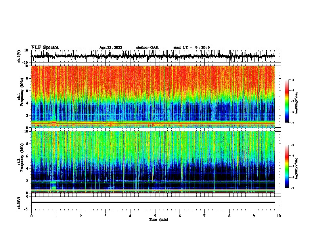
Task: Click the "ch.1(V)" waveform axis label
Action: [x=19, y=56]
